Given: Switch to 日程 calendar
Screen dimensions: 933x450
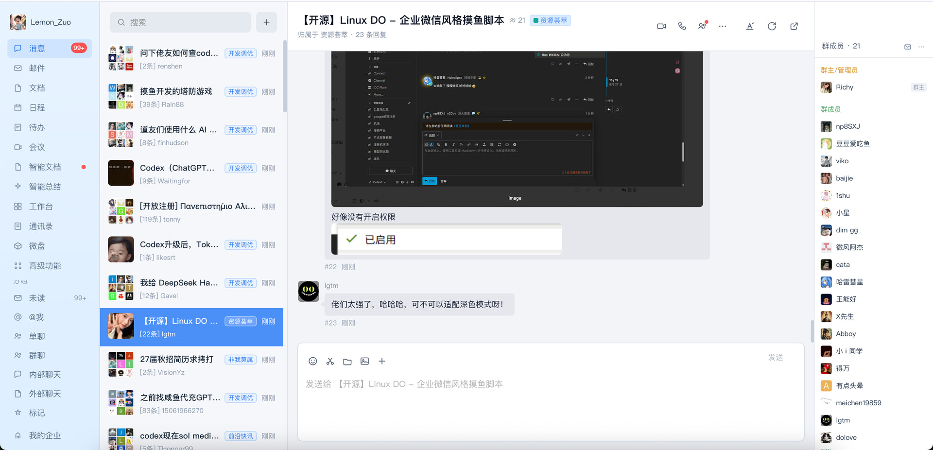Looking at the screenshot, I should tap(50, 107).
